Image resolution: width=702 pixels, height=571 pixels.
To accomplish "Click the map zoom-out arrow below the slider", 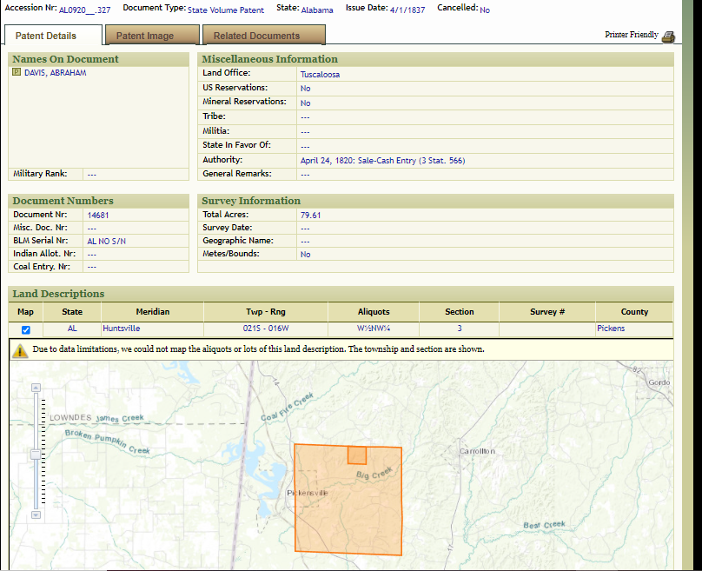I will pyautogui.click(x=36, y=515).
